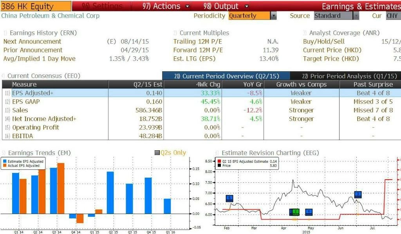Click red Q2 15 EPS Adjusted Estimate swatch

click(219, 162)
